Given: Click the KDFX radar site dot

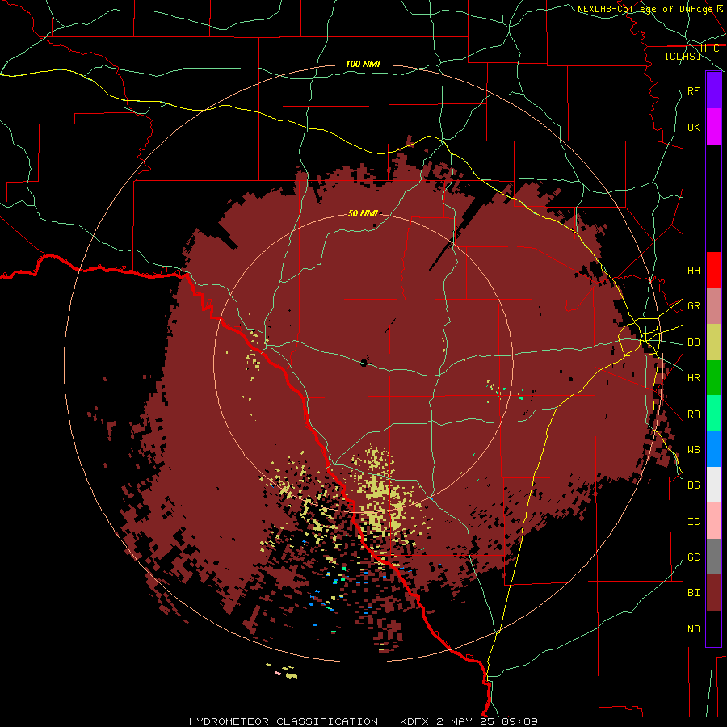Looking at the screenshot, I should (363, 363).
